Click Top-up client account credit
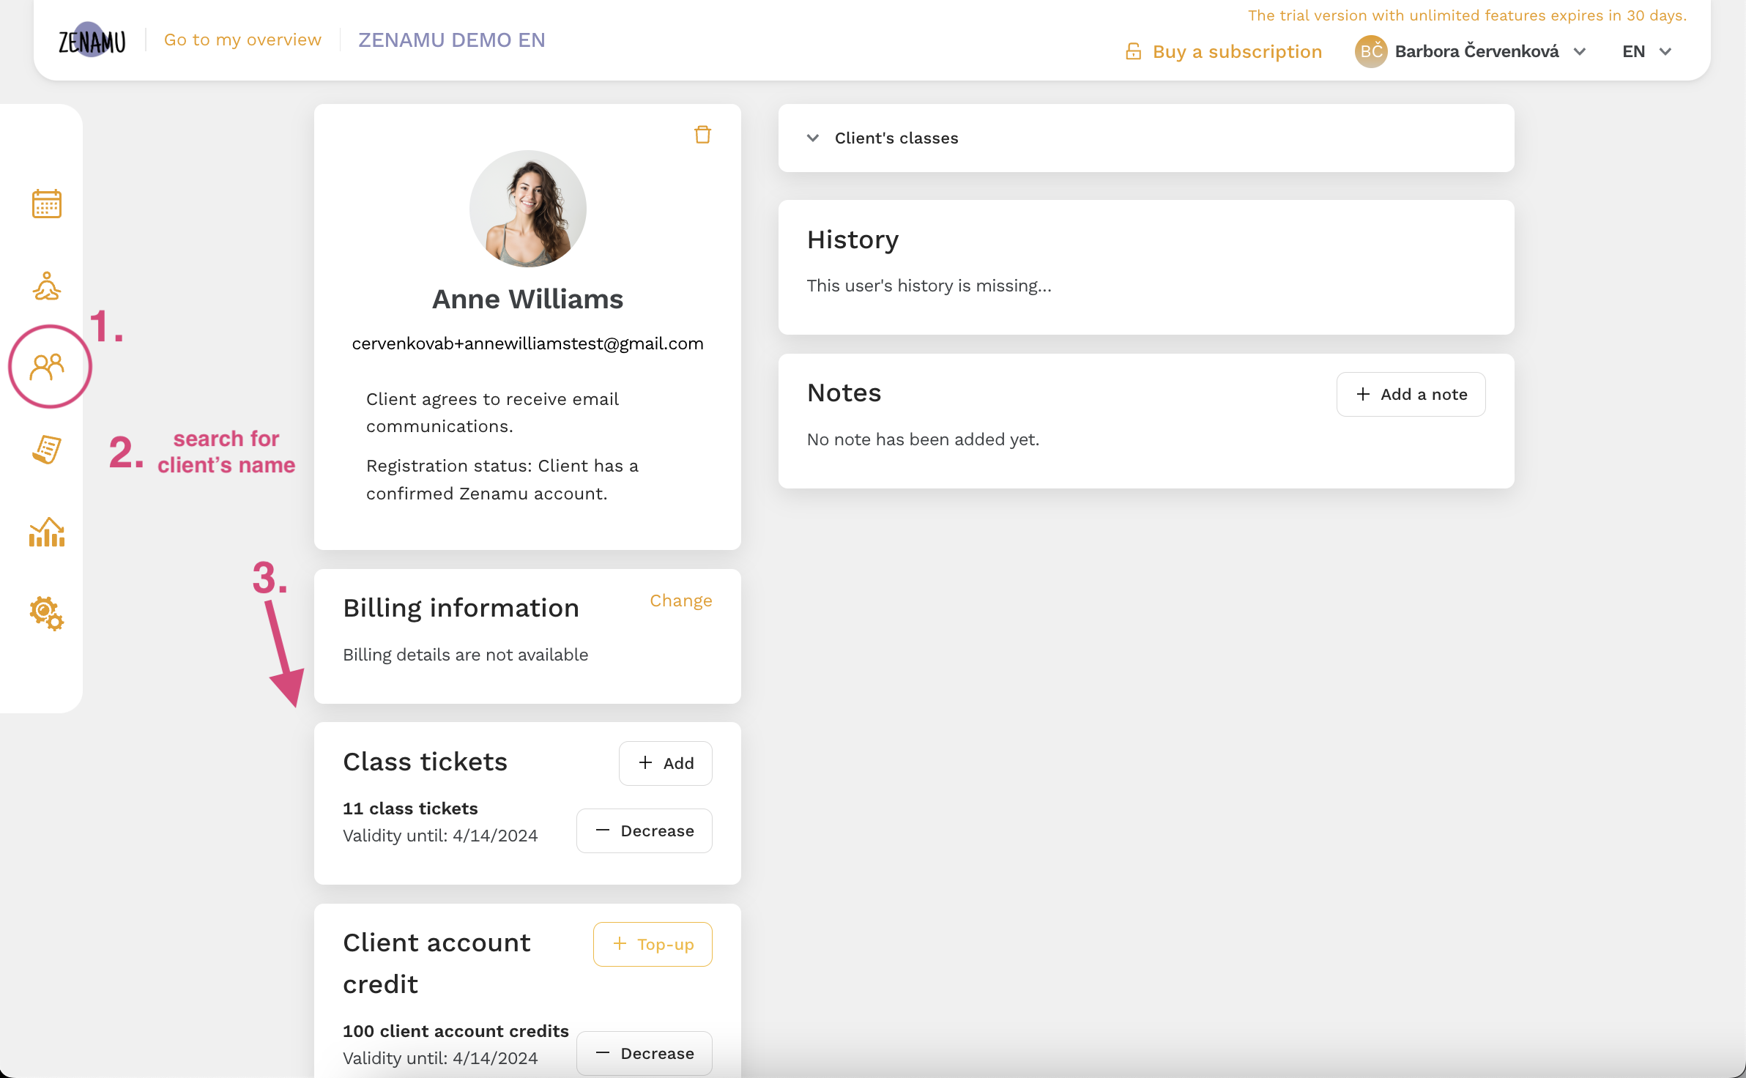The width and height of the screenshot is (1746, 1078). (x=653, y=943)
